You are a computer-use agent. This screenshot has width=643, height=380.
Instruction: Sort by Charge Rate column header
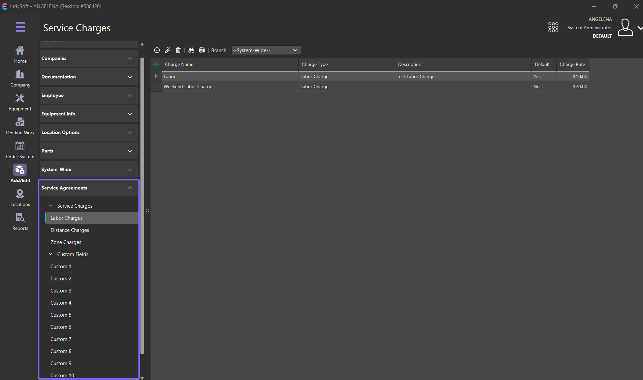pos(572,64)
